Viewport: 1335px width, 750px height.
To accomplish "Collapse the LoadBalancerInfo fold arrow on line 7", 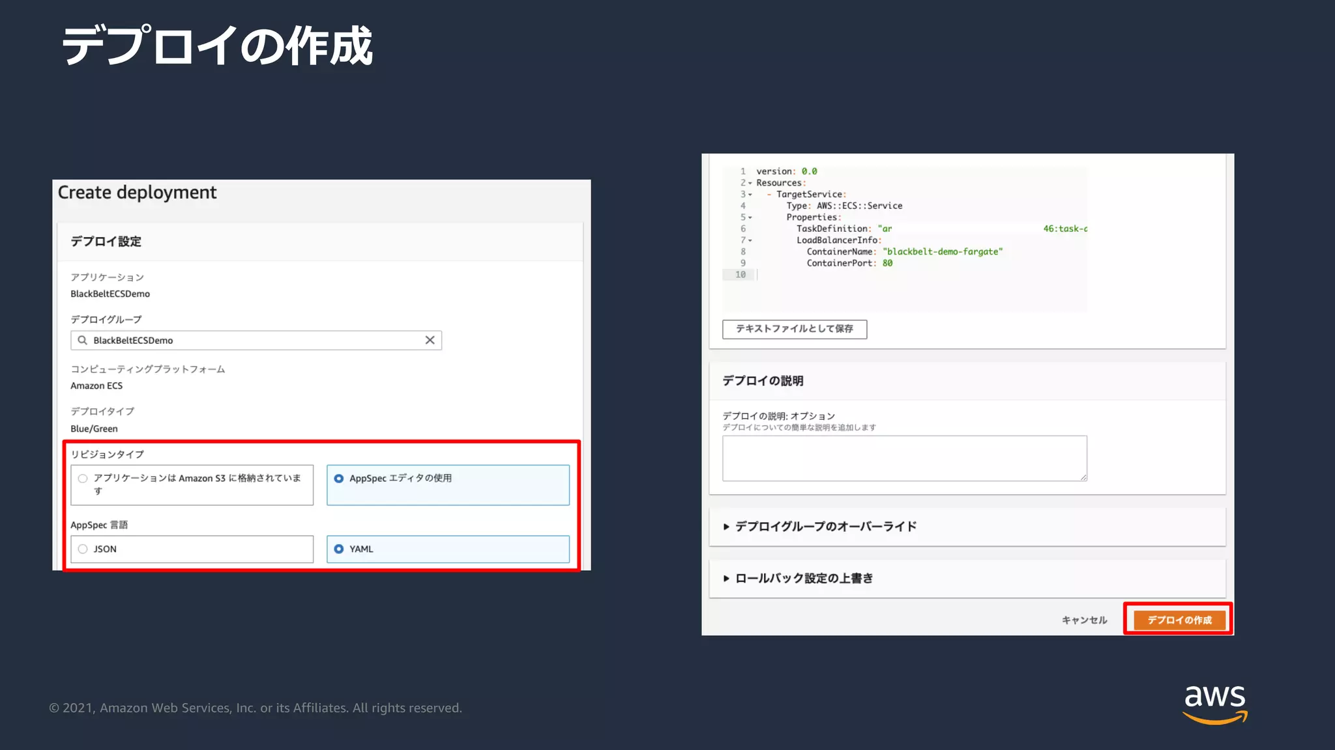I will (x=750, y=240).
